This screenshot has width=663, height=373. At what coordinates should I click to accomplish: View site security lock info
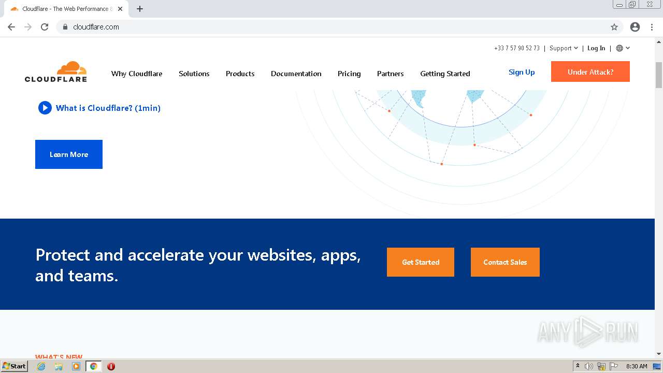(65, 27)
